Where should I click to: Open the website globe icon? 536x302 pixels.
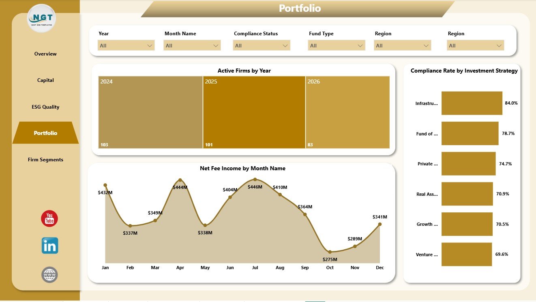(x=49, y=275)
